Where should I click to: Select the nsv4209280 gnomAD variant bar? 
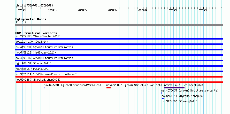tap(119, 60)
